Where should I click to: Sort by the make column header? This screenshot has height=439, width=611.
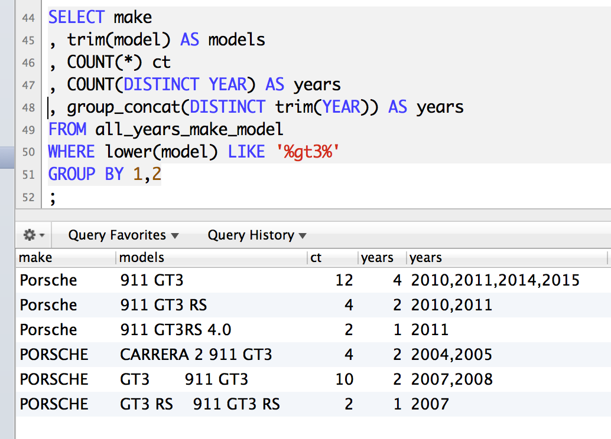tap(66, 258)
